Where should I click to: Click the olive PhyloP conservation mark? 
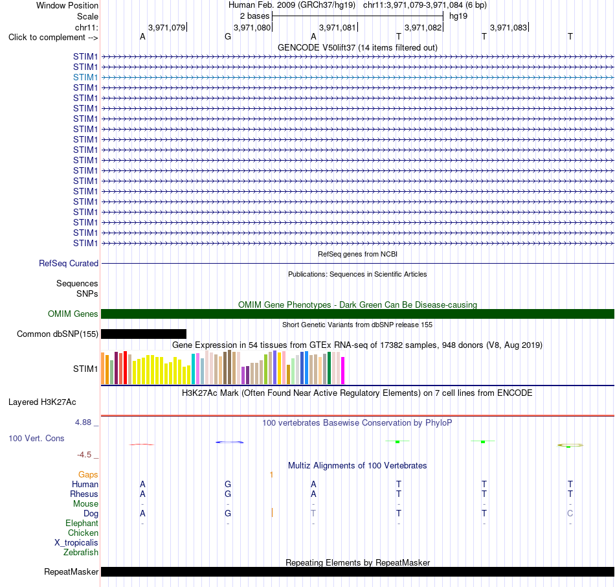(x=570, y=445)
